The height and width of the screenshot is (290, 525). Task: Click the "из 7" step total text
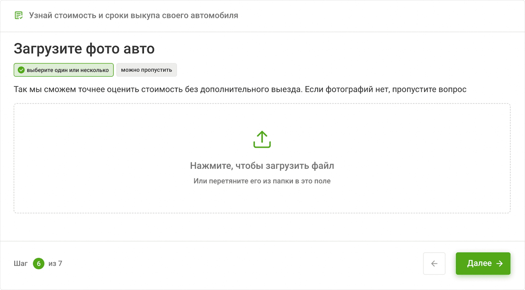[x=55, y=263]
